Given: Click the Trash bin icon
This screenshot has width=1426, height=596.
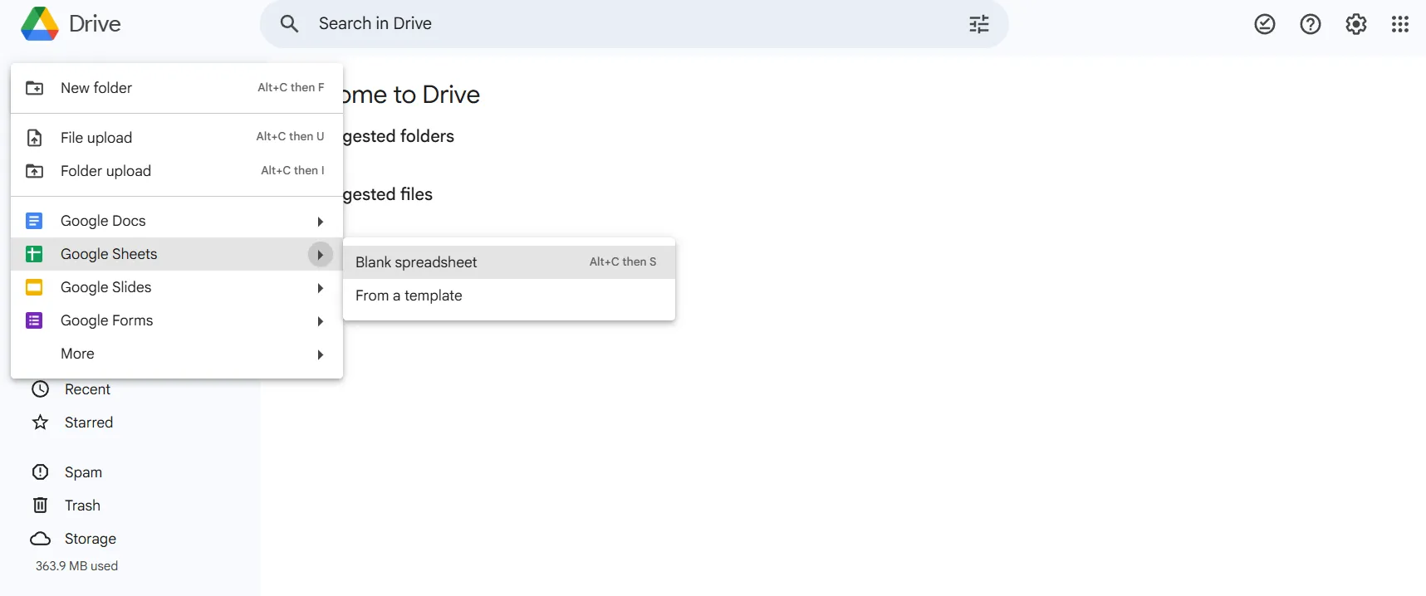Looking at the screenshot, I should [x=40, y=505].
